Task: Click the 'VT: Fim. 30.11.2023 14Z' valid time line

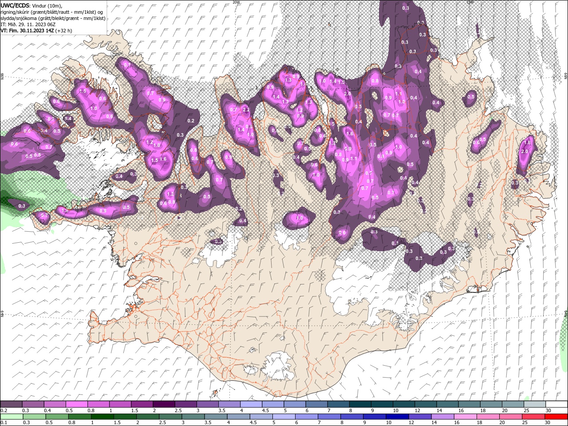Action: tap(36, 31)
